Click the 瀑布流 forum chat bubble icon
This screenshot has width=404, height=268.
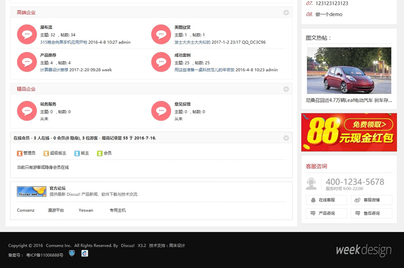coord(27,34)
